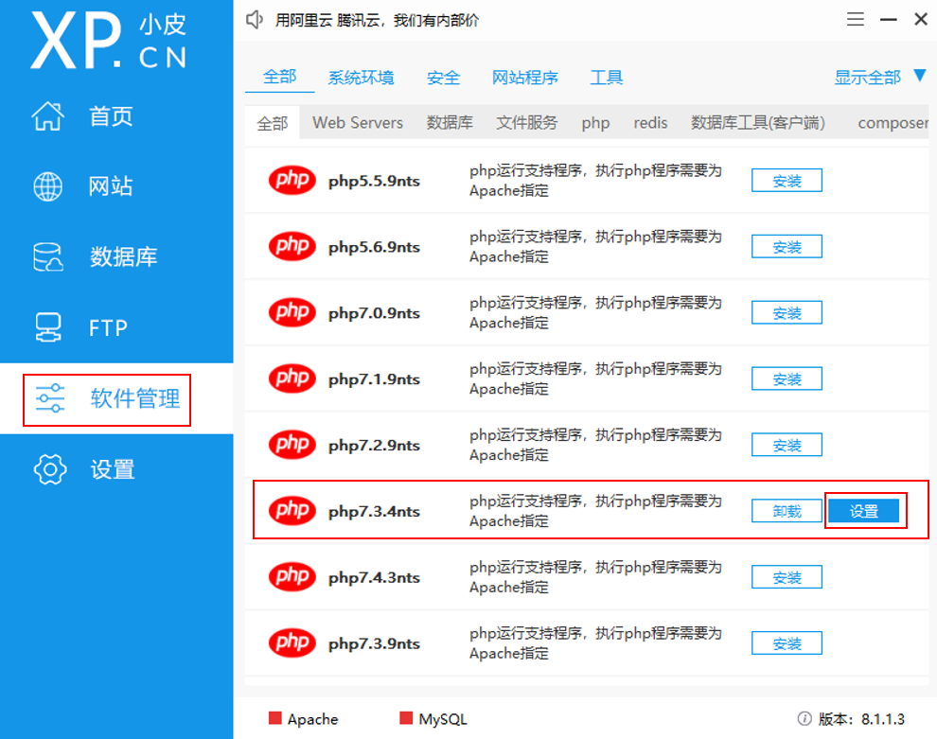
Task: Install php7.4.3nts using its 安装 button
Action: coord(787,577)
